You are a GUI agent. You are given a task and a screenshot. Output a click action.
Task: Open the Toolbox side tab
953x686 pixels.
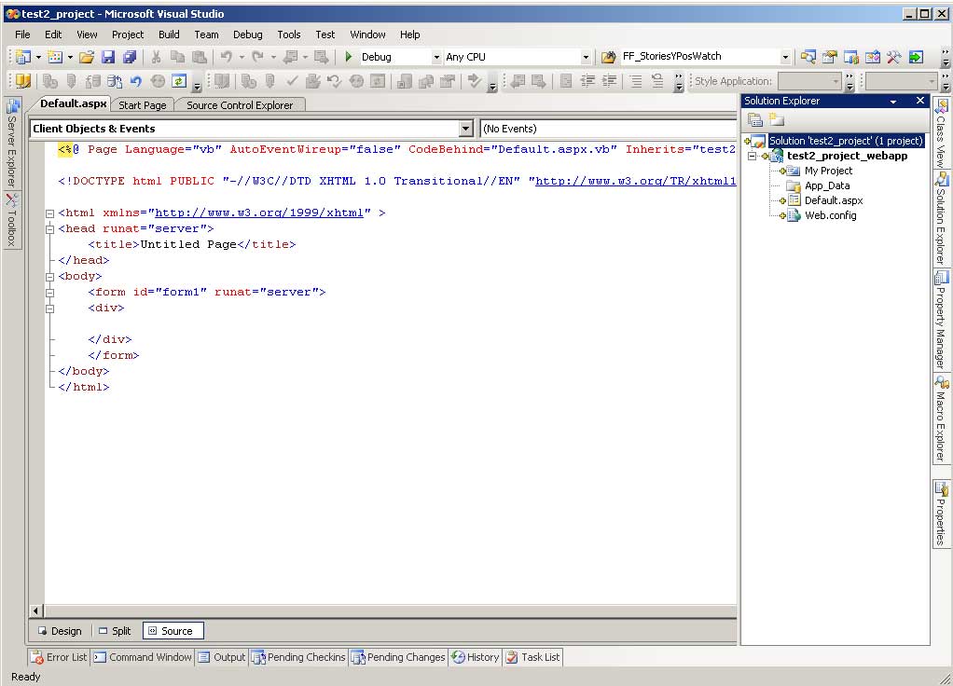click(12, 220)
